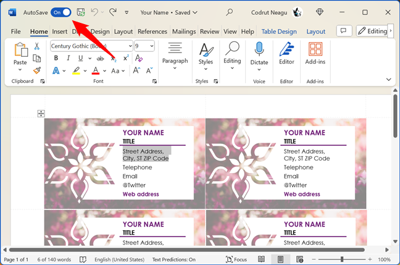Open the Clipboard dialog launcher
Screen dimensions: 400x265
point(43,81)
